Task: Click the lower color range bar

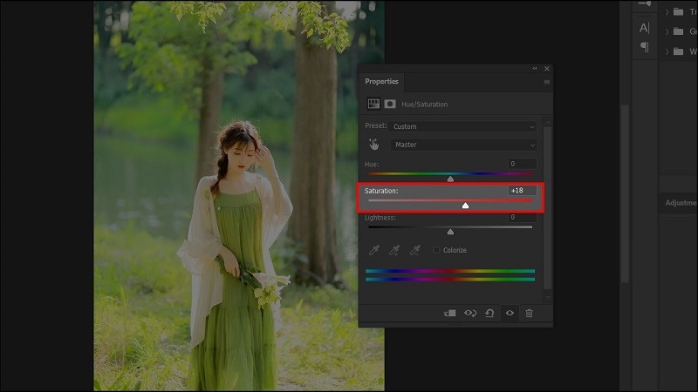Action: pyautogui.click(x=450, y=279)
